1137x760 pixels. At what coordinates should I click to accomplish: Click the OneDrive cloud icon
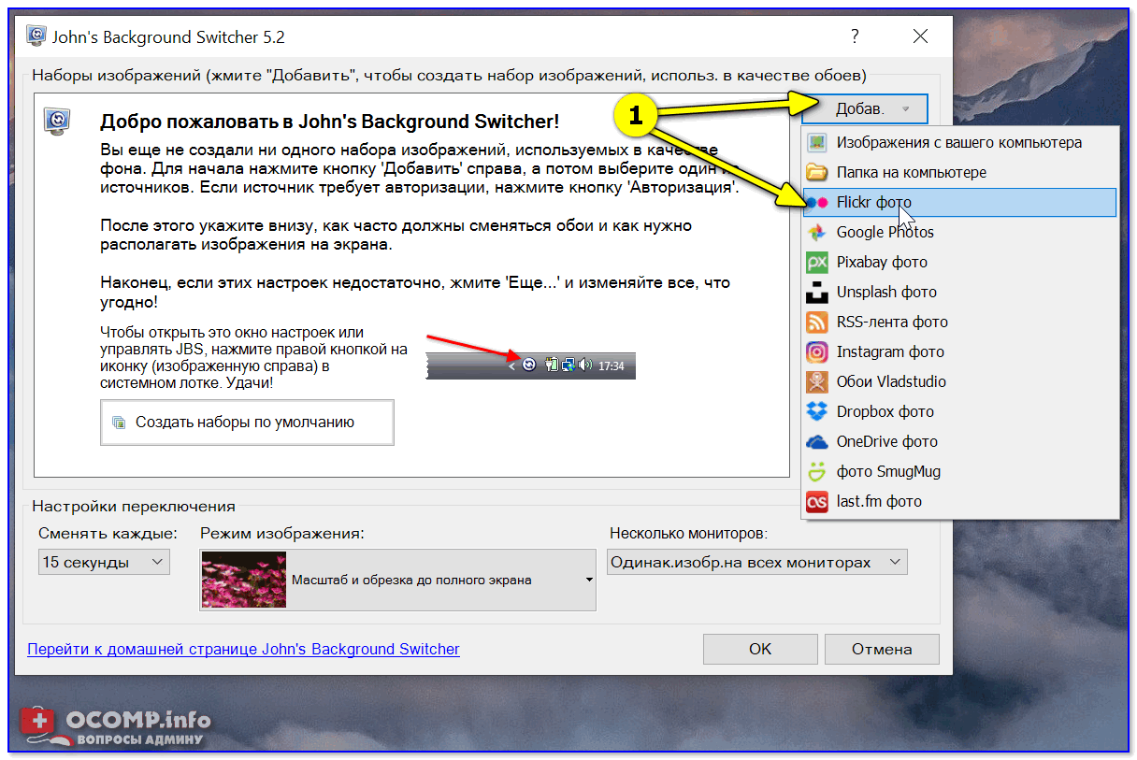tap(817, 441)
